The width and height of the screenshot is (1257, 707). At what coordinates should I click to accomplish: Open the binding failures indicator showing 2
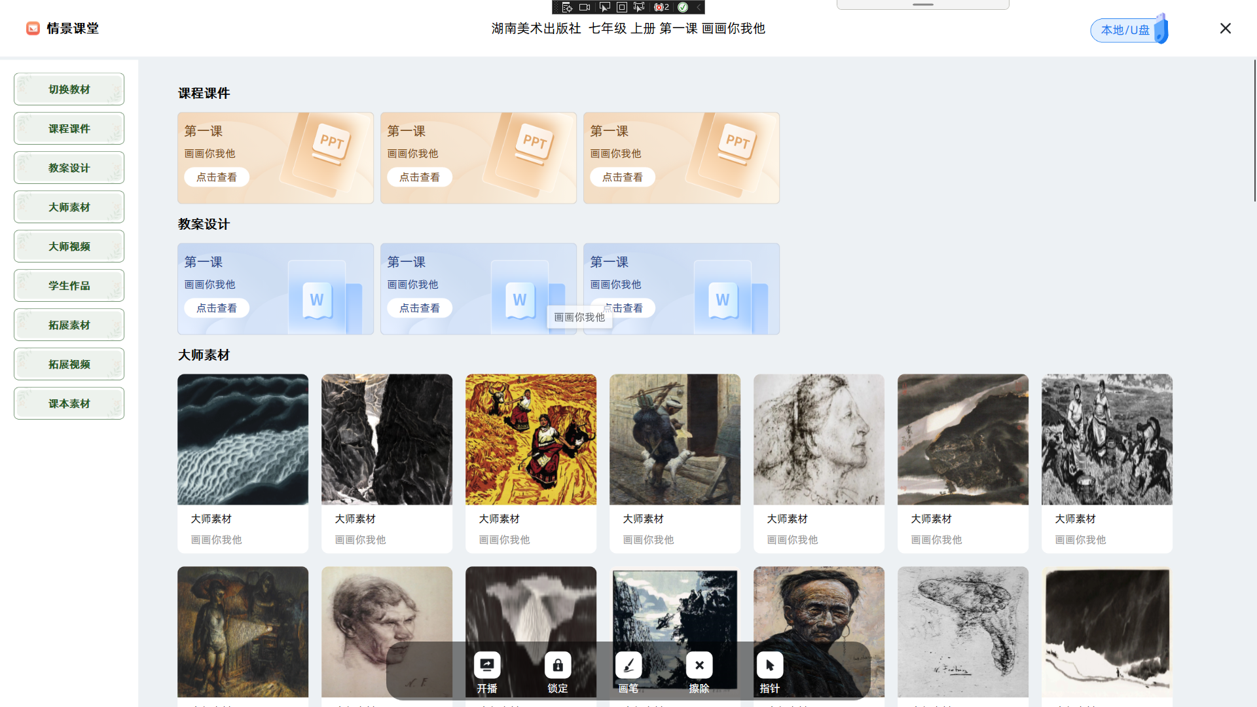click(661, 7)
